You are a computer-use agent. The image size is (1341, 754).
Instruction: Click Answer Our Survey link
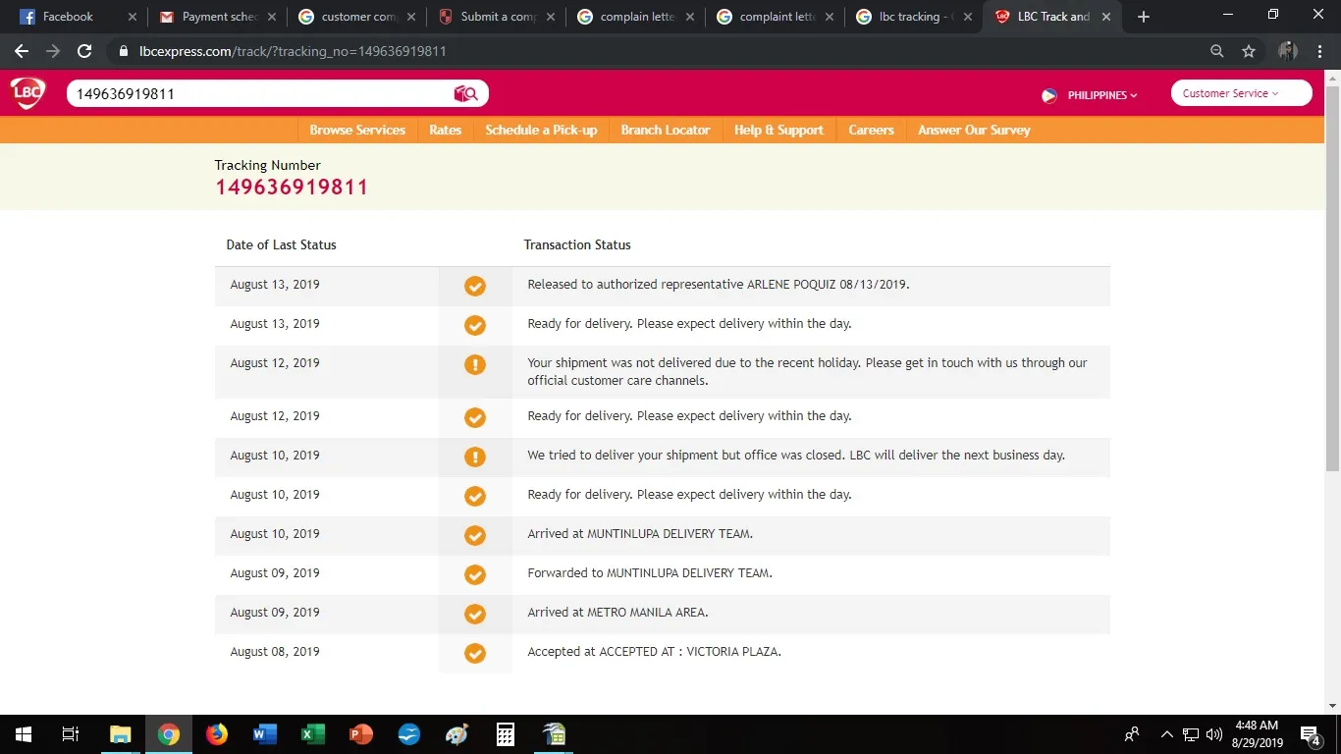click(974, 130)
